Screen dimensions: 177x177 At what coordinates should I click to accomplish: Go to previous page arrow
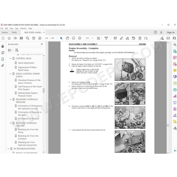(34, 38)
